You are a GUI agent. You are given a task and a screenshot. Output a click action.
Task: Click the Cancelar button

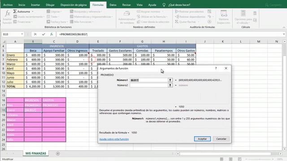[221, 139]
